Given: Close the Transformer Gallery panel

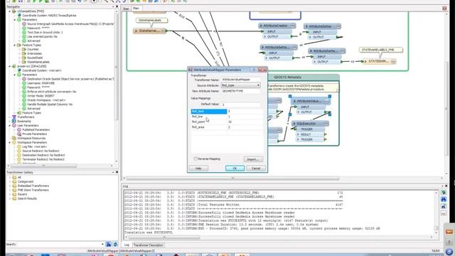Looking at the screenshot, I should pos(117,172).
